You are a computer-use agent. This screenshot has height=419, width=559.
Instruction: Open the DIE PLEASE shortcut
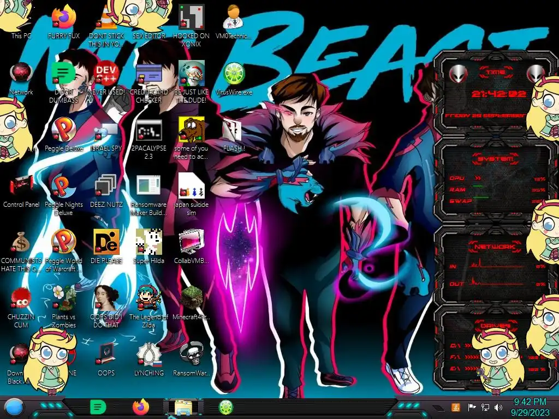[x=106, y=247]
